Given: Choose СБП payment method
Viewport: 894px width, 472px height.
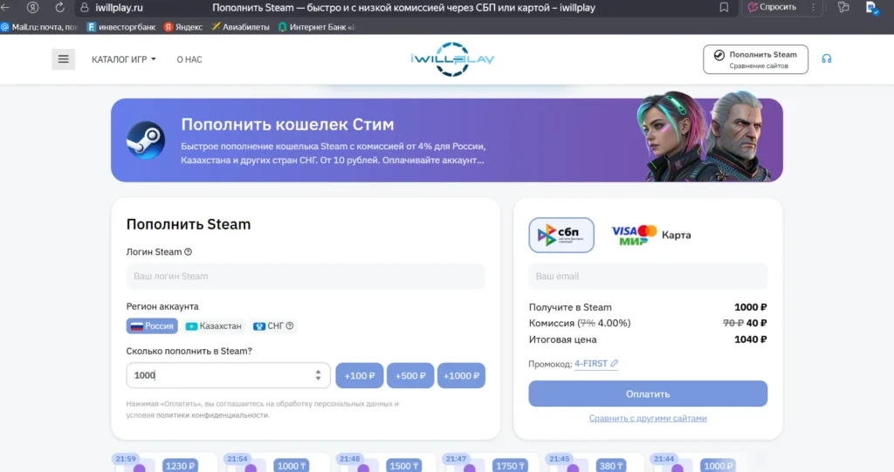Looking at the screenshot, I should click(x=561, y=235).
